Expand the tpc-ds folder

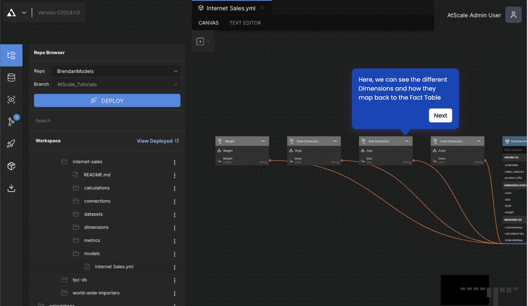80,280
